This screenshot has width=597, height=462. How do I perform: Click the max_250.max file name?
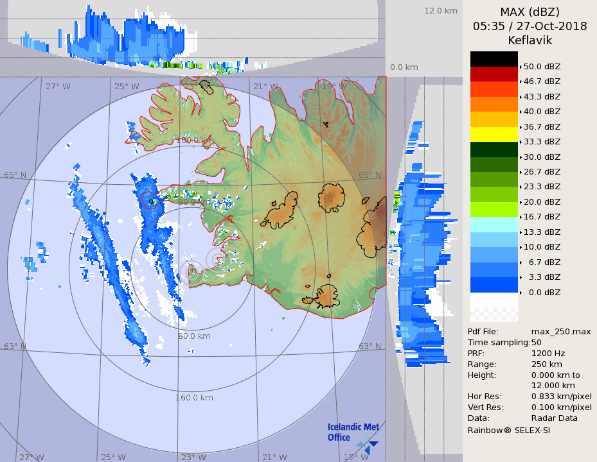coord(560,331)
